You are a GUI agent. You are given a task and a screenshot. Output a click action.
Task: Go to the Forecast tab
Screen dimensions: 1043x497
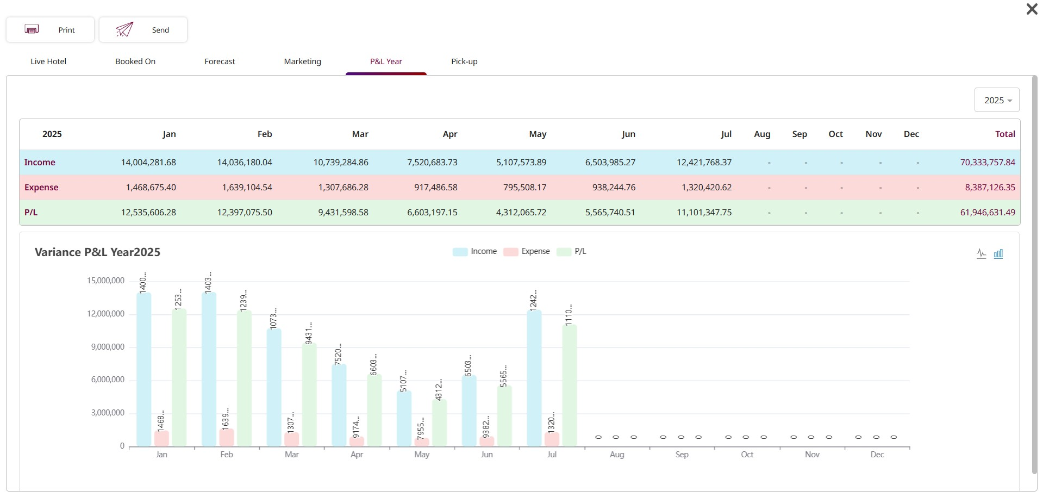point(220,61)
